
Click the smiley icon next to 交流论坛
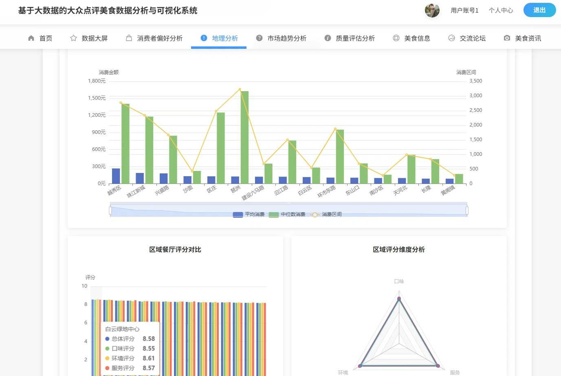[x=451, y=38]
